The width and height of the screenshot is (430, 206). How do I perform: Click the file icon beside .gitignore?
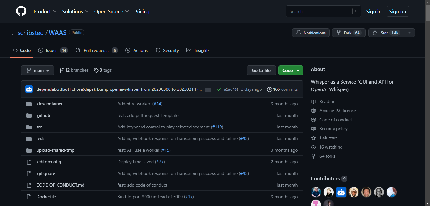[x=29, y=173]
